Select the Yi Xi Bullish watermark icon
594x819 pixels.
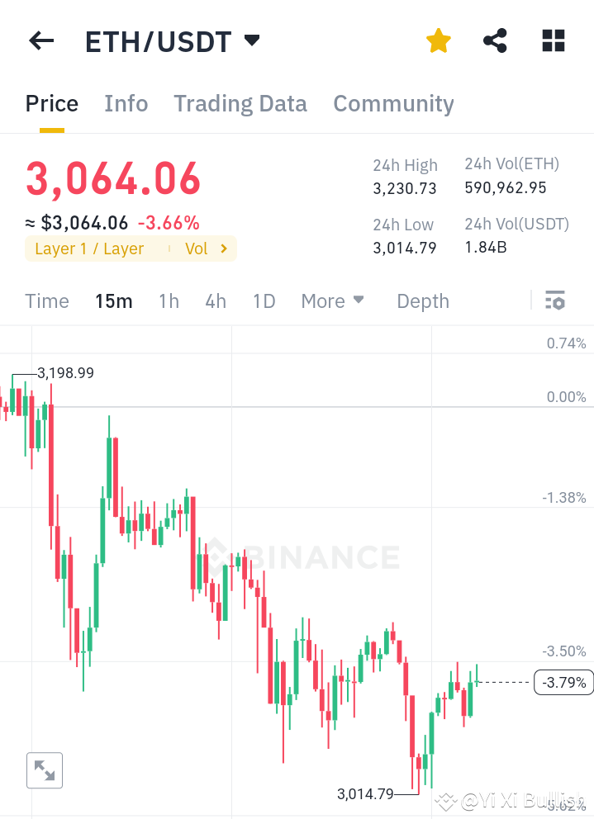pos(445,800)
